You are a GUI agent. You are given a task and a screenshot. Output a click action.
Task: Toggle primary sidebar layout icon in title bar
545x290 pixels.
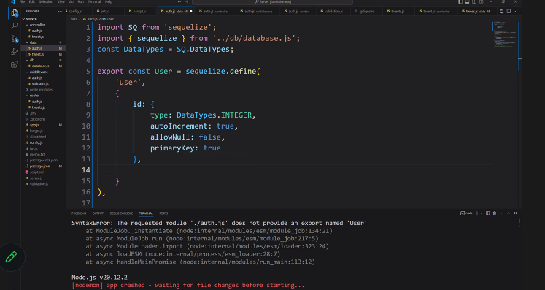pos(460,1)
